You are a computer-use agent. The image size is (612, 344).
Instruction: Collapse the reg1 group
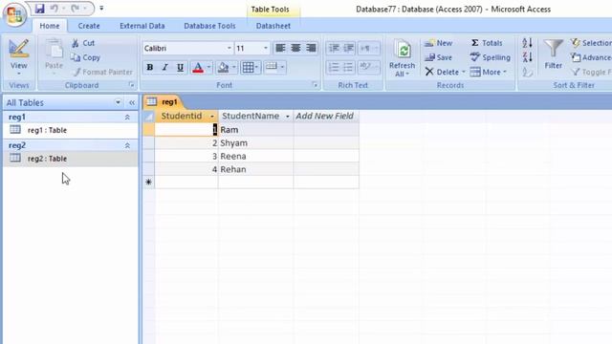pyautogui.click(x=127, y=117)
